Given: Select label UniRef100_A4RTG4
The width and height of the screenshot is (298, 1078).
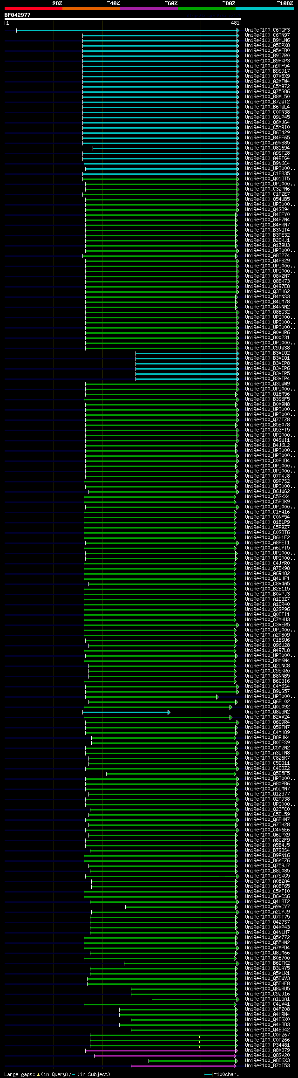Looking at the screenshot, I should [x=267, y=158].
